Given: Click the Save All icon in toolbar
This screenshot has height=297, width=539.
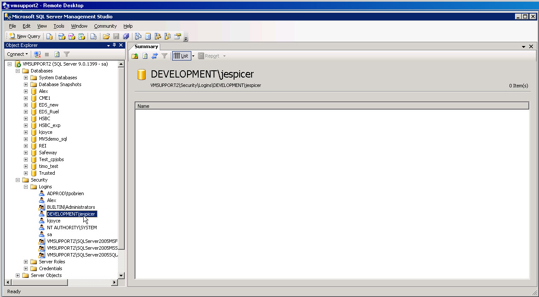Looking at the screenshot, I should pos(126,36).
